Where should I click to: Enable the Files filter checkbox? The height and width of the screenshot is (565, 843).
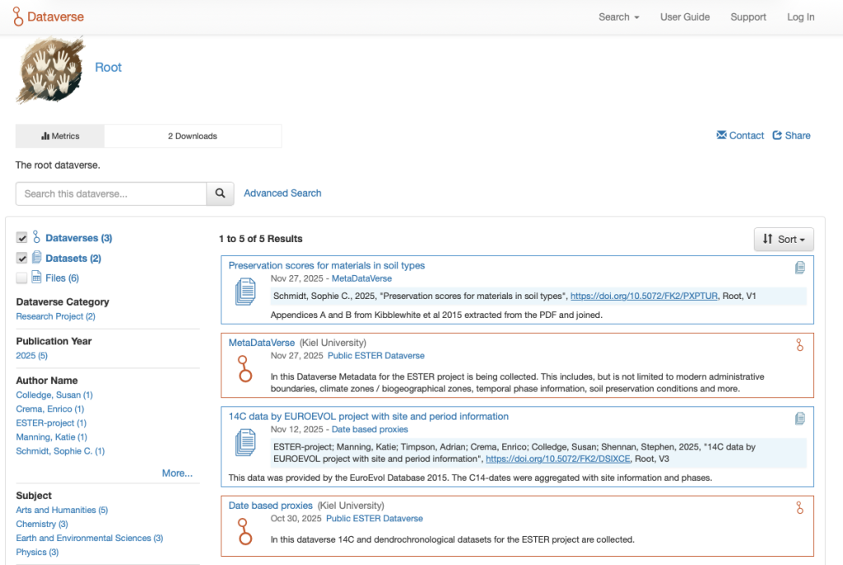click(x=22, y=278)
